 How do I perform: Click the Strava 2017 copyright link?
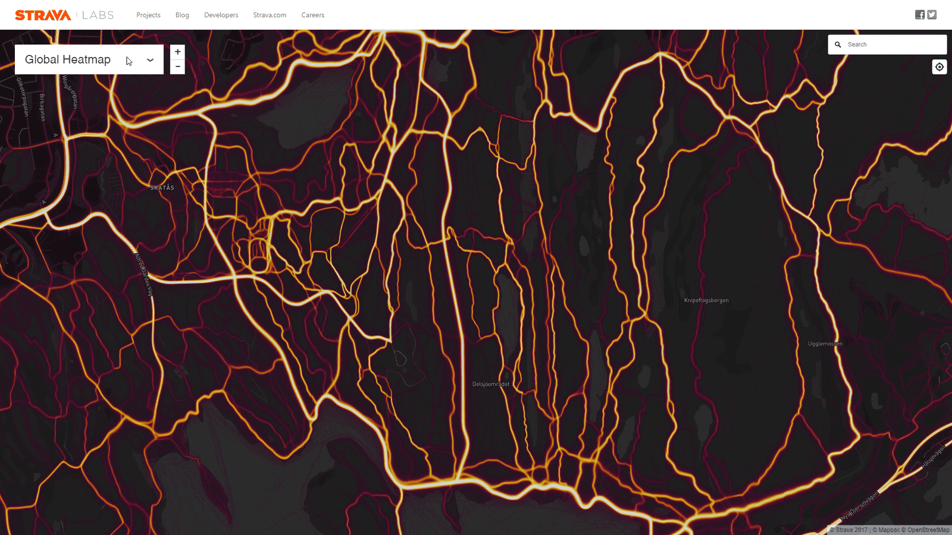850,529
